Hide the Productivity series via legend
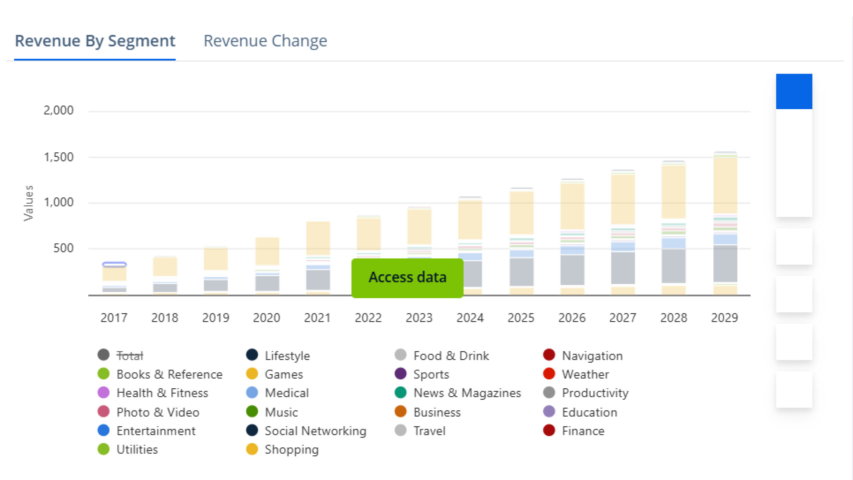 pyautogui.click(x=595, y=393)
